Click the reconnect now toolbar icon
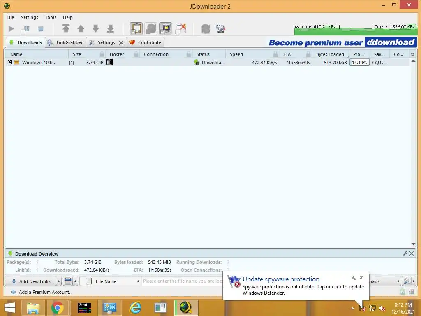Screen dimensions: 421x316 (206, 28)
